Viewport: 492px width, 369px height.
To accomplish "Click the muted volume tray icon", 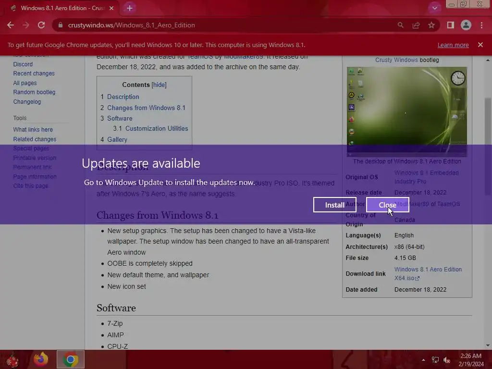I will [x=447, y=360].
